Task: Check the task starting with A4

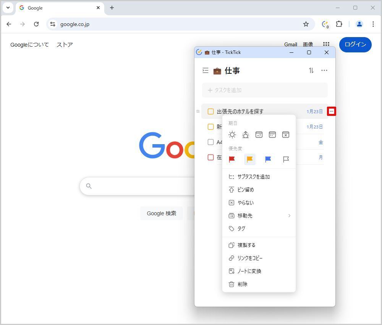Action: tap(210, 142)
